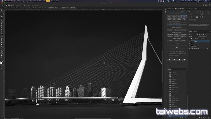Image resolution: width=211 pixels, height=119 pixels.
Task: Hide the Background layer via eye icon
Action: [189, 48]
